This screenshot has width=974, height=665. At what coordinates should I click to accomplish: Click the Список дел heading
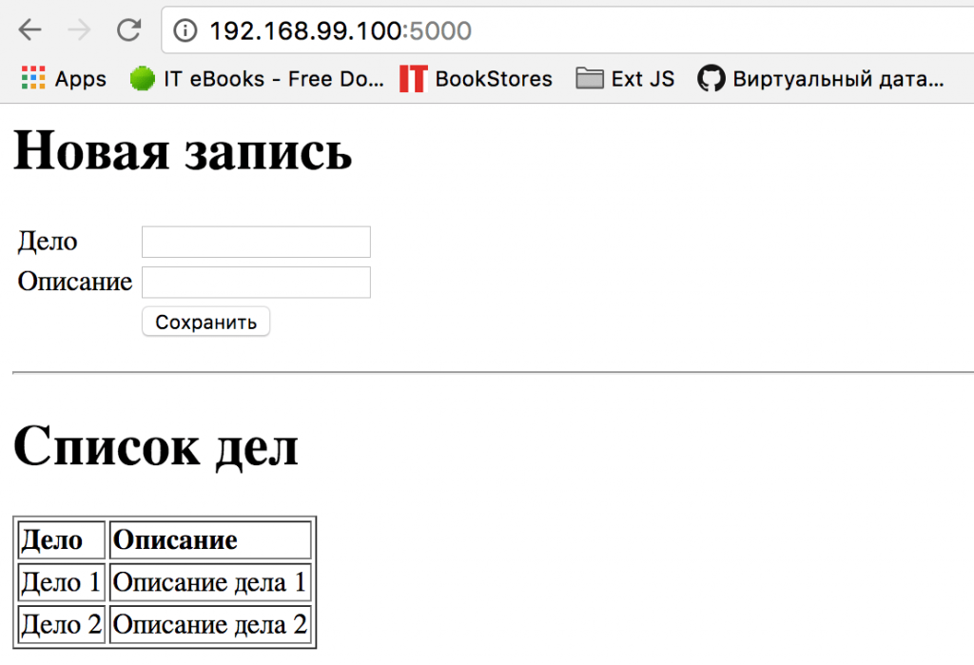156,446
